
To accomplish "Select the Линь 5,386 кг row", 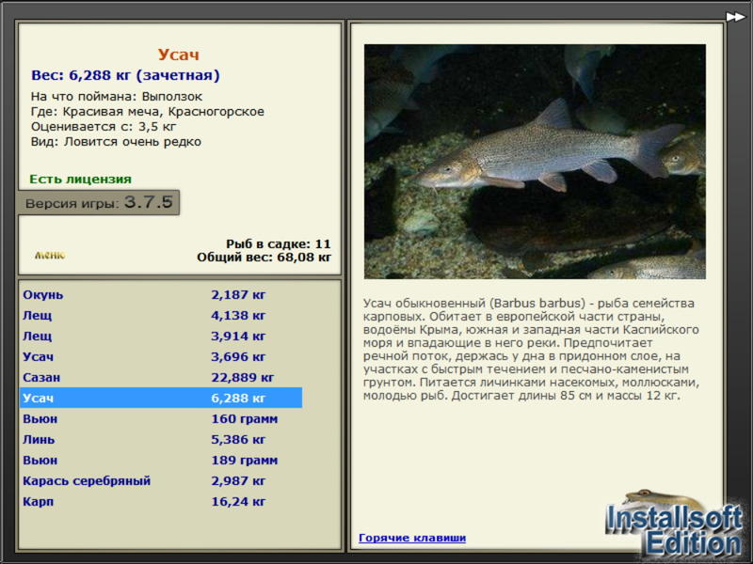I will (x=161, y=439).
